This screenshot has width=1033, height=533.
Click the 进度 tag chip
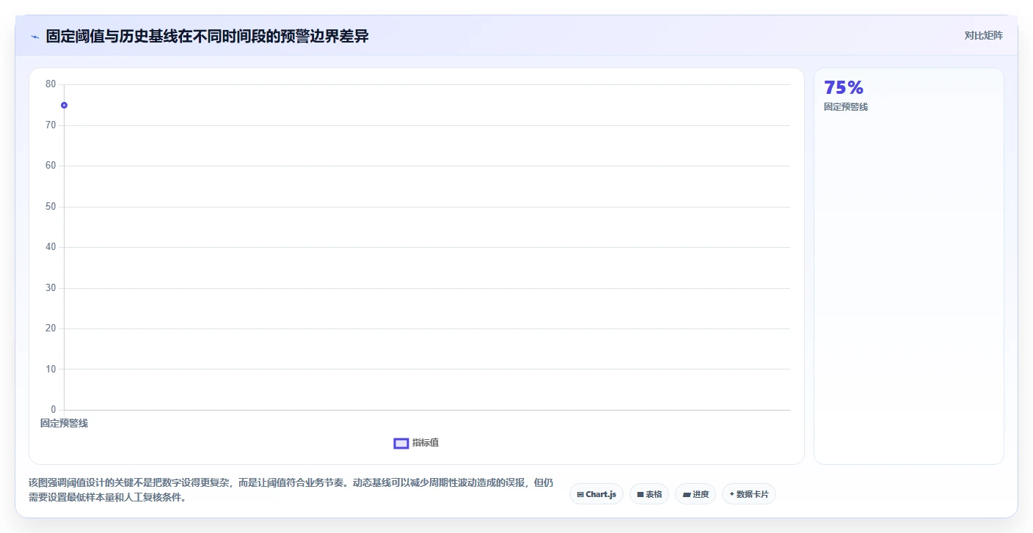(x=696, y=494)
